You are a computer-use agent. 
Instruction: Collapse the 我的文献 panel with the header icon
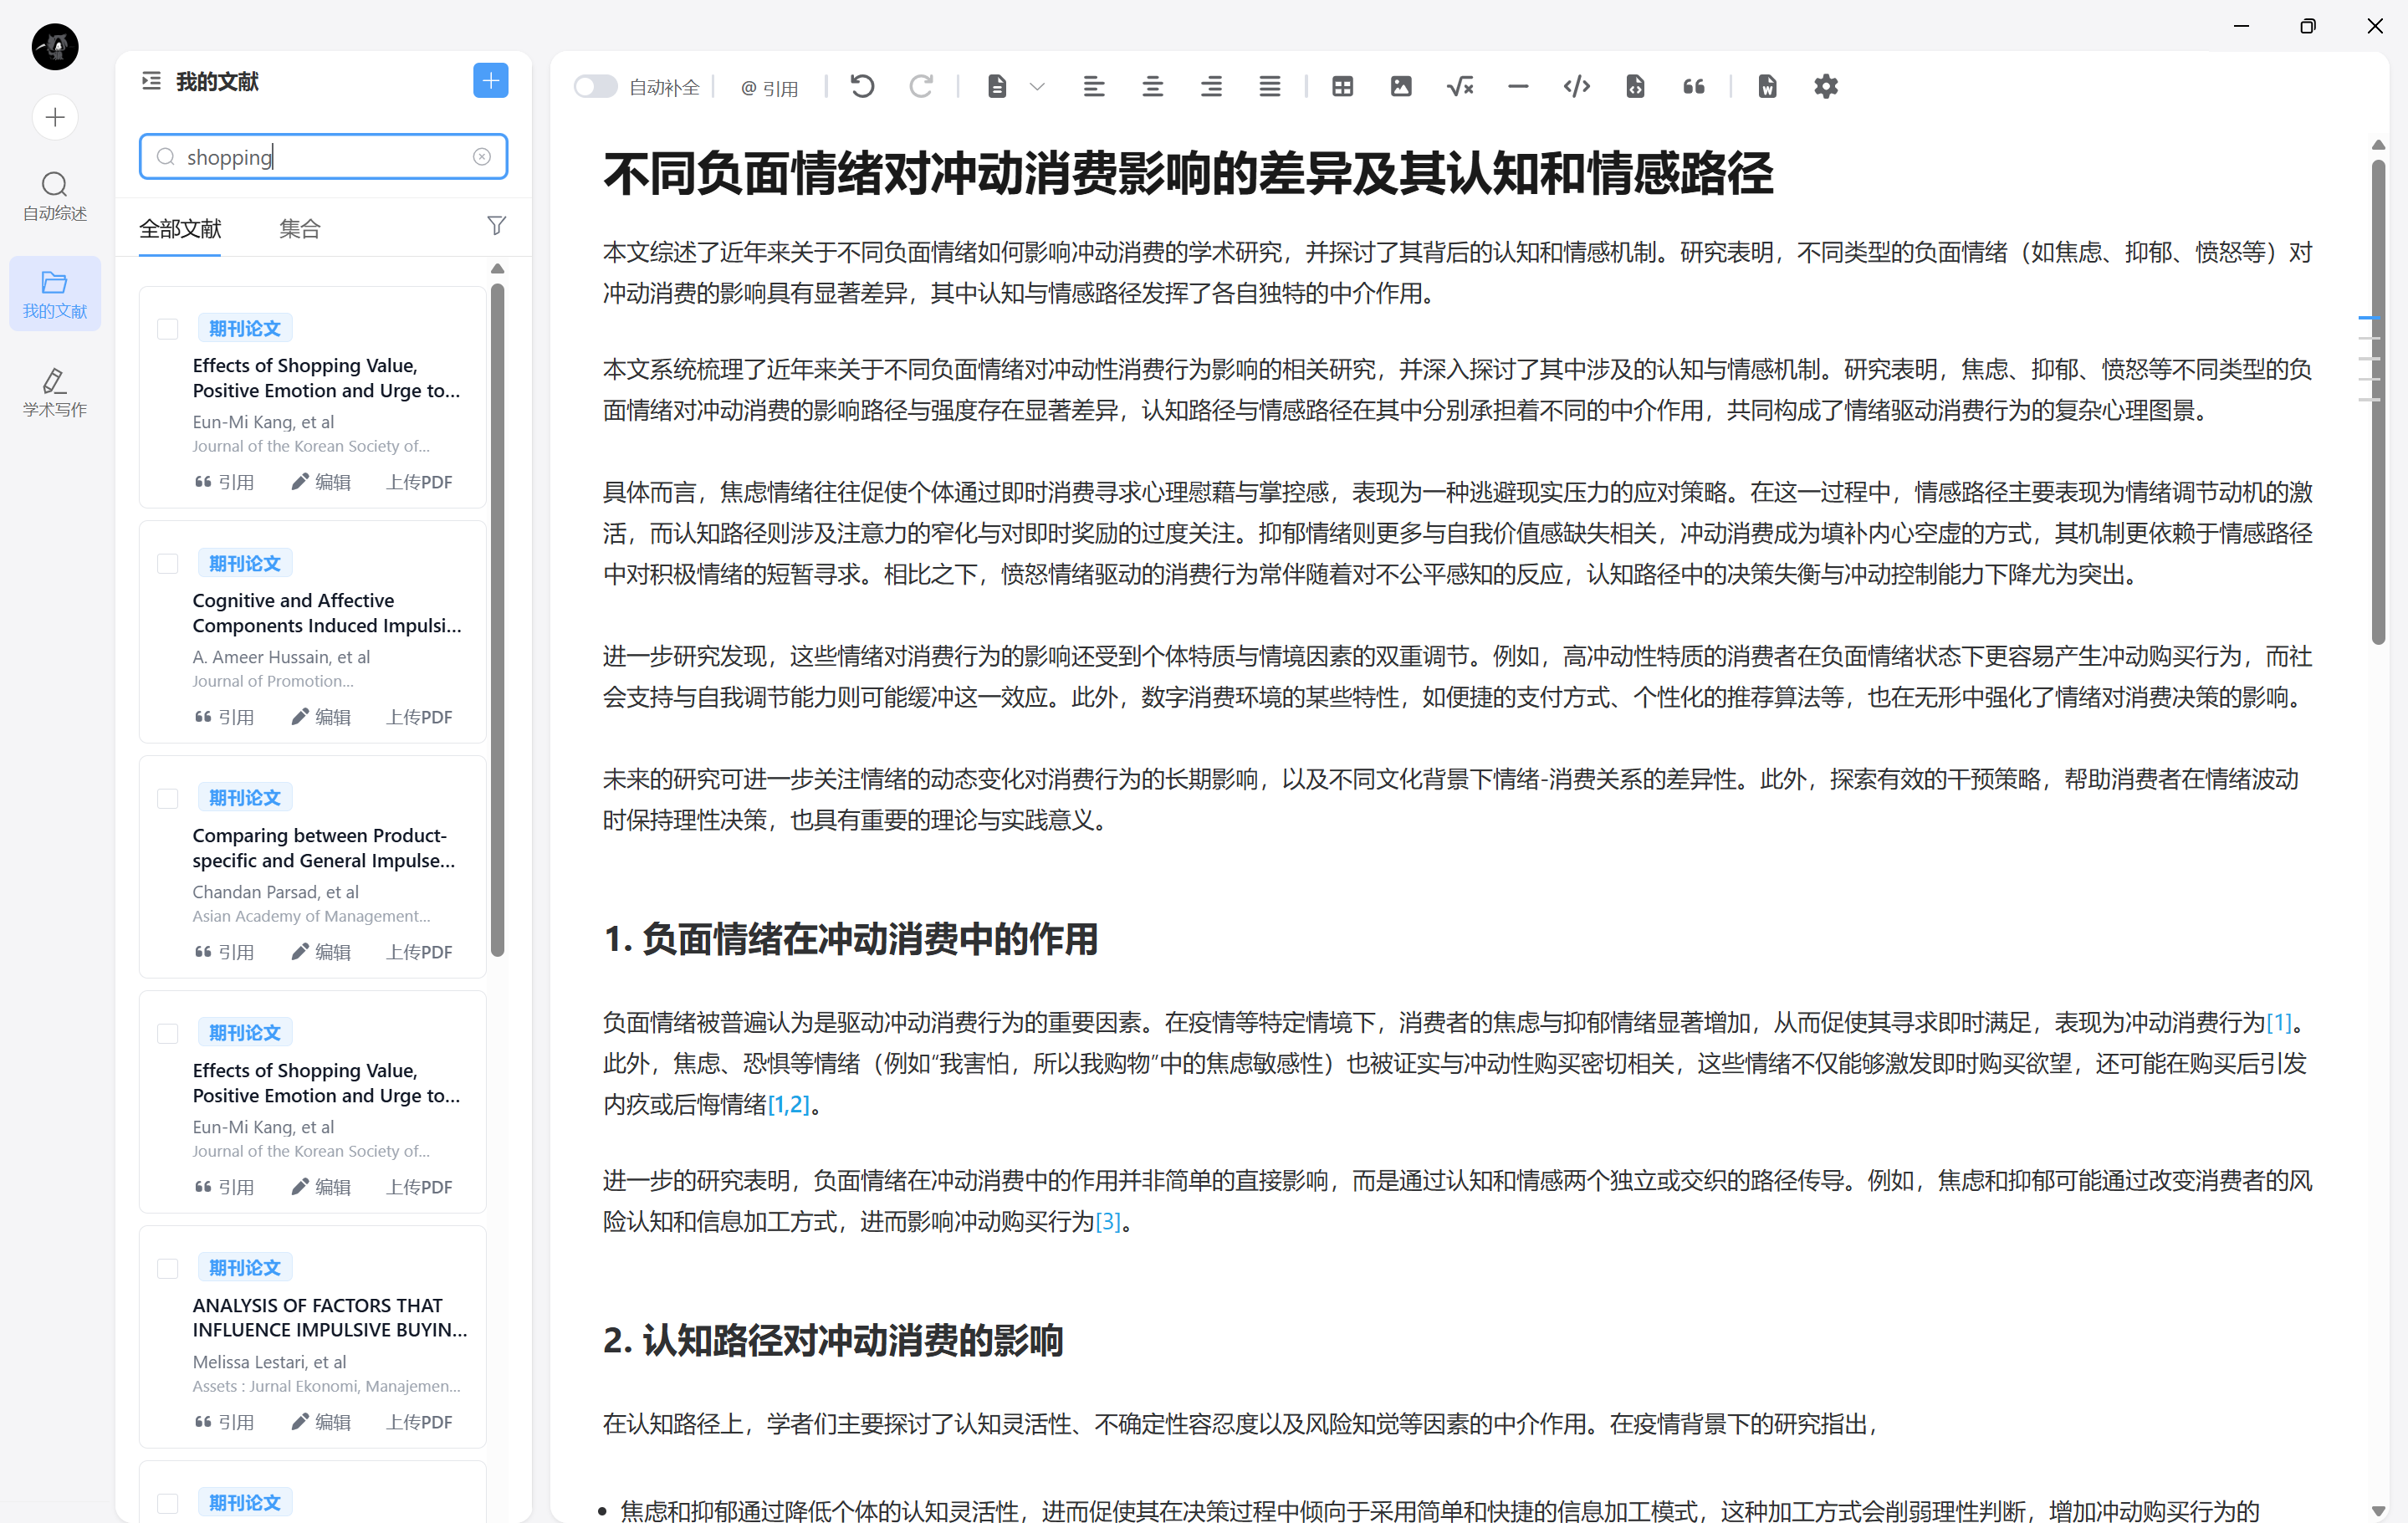click(x=151, y=81)
